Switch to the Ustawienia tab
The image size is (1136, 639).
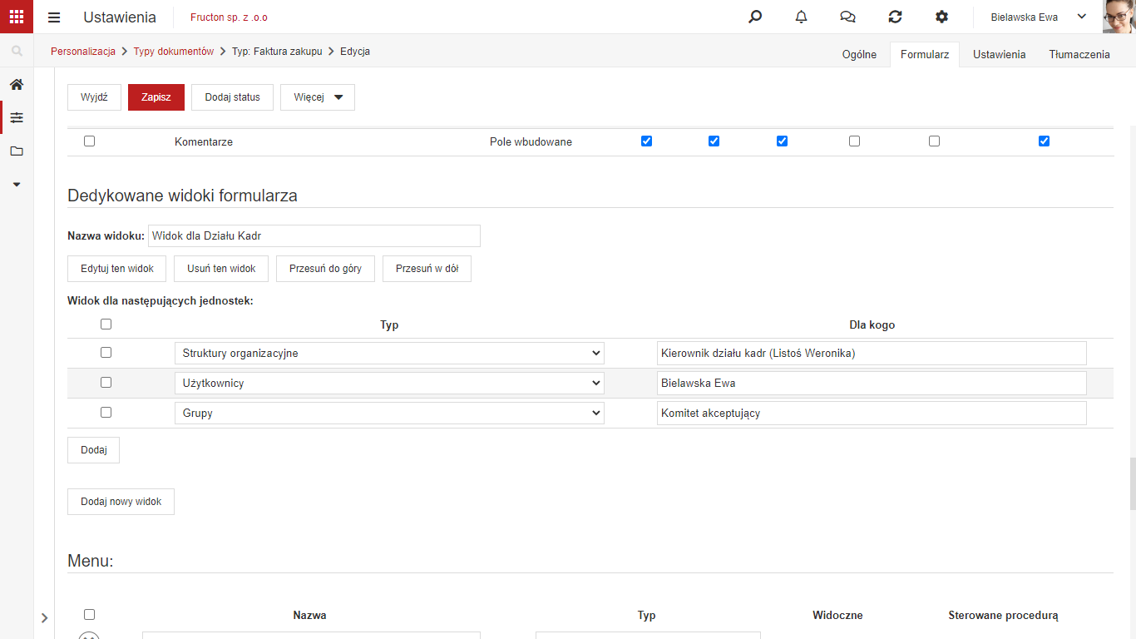[999, 55]
